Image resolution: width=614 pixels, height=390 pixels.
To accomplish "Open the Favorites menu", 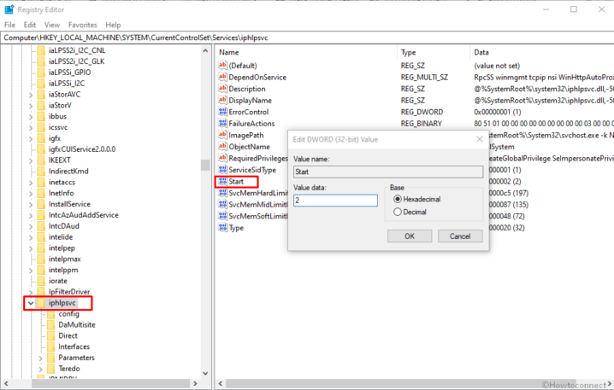I will [83, 25].
